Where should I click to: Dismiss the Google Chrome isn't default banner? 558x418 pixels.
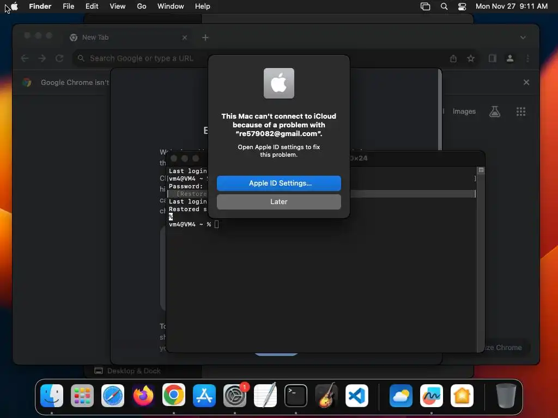tap(526, 82)
